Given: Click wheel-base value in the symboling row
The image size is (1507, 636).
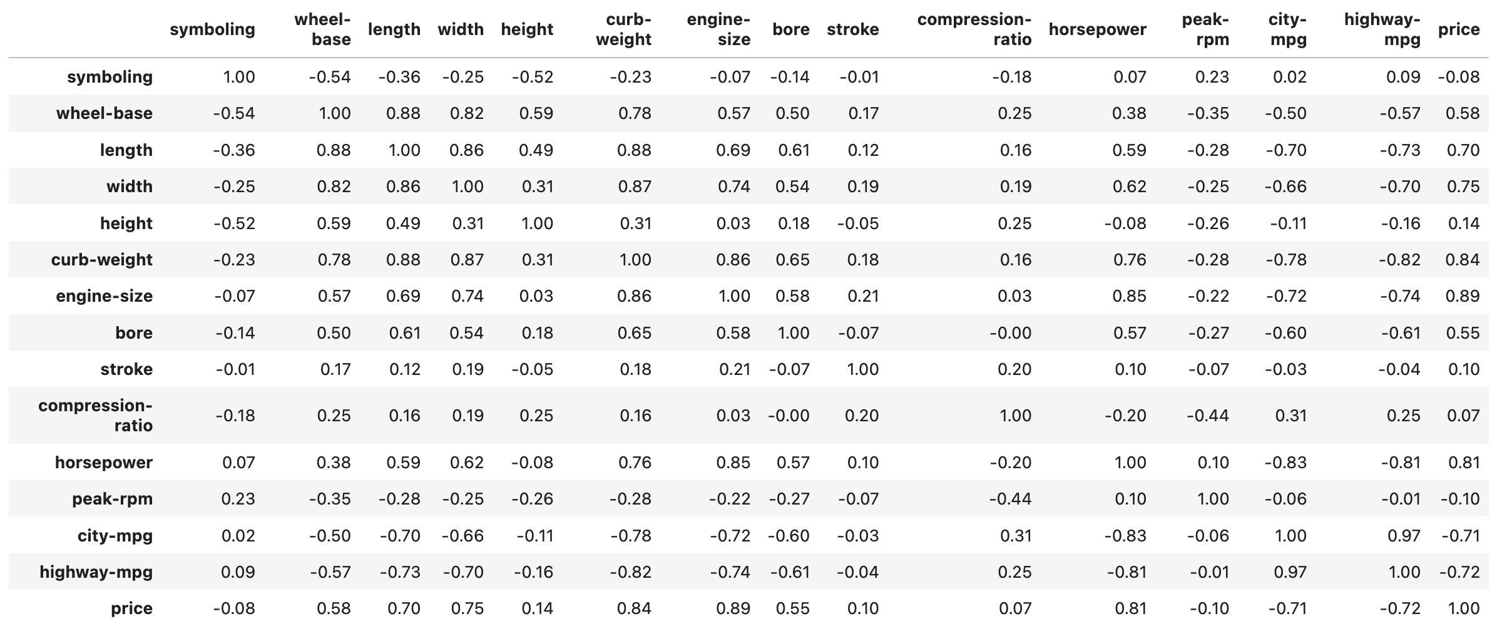Looking at the screenshot, I should coord(330,77).
